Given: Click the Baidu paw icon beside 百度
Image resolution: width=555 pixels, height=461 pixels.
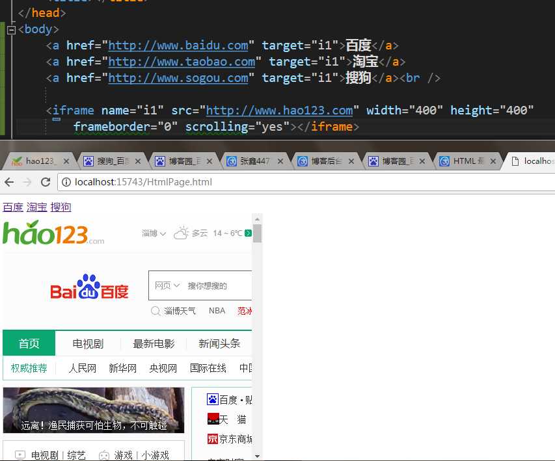Looking at the screenshot, I should pyautogui.click(x=212, y=399).
